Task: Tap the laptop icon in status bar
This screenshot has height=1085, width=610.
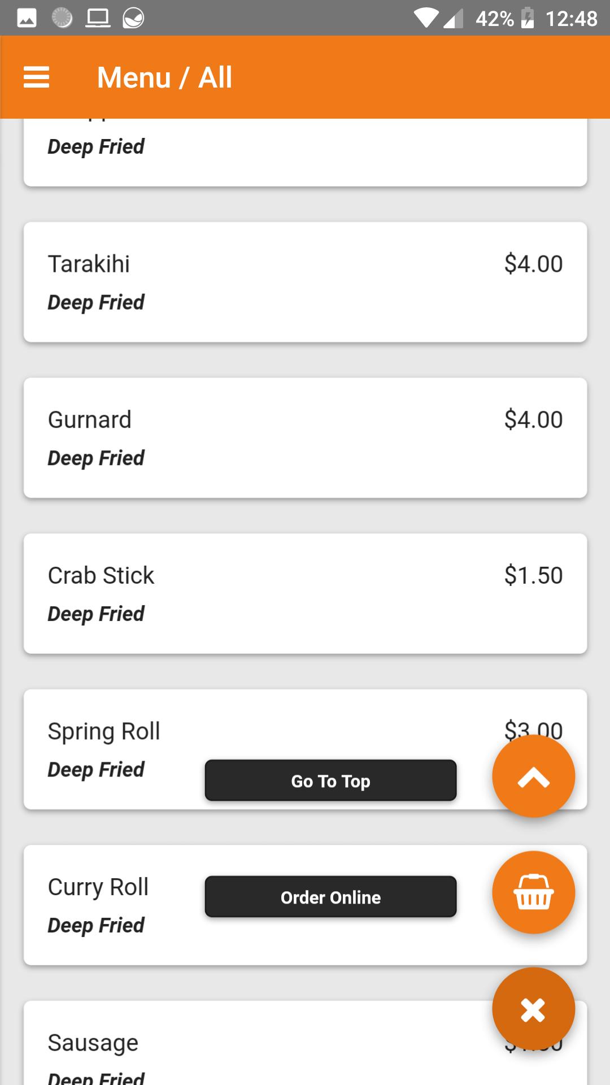Action: 98,18
